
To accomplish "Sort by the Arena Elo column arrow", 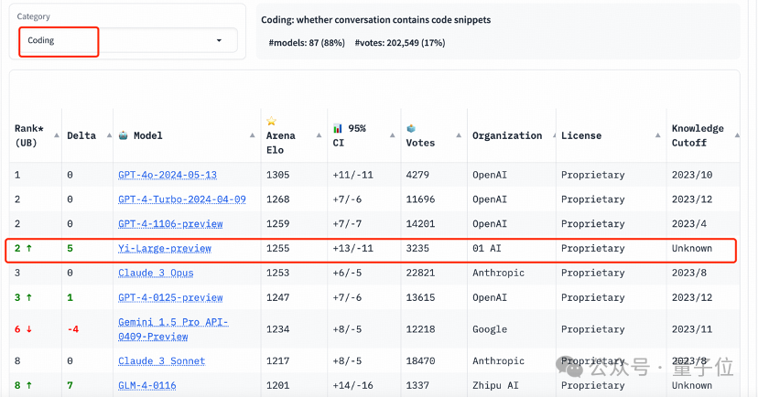I will (x=319, y=135).
